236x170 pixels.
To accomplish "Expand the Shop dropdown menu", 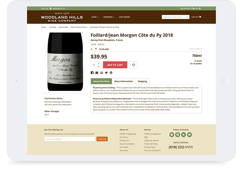I will pos(95,17).
